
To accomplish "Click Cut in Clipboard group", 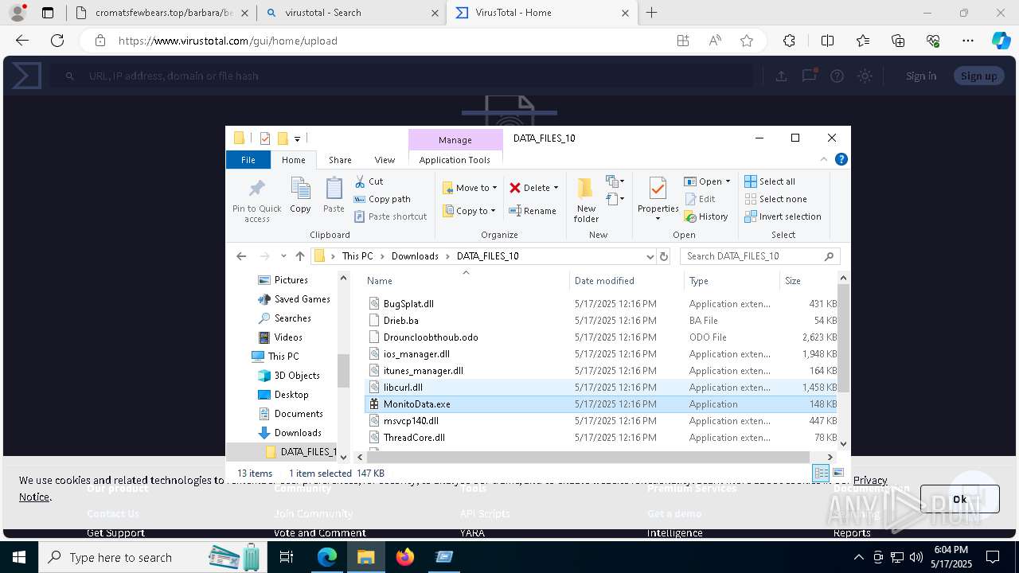I will pos(369,181).
